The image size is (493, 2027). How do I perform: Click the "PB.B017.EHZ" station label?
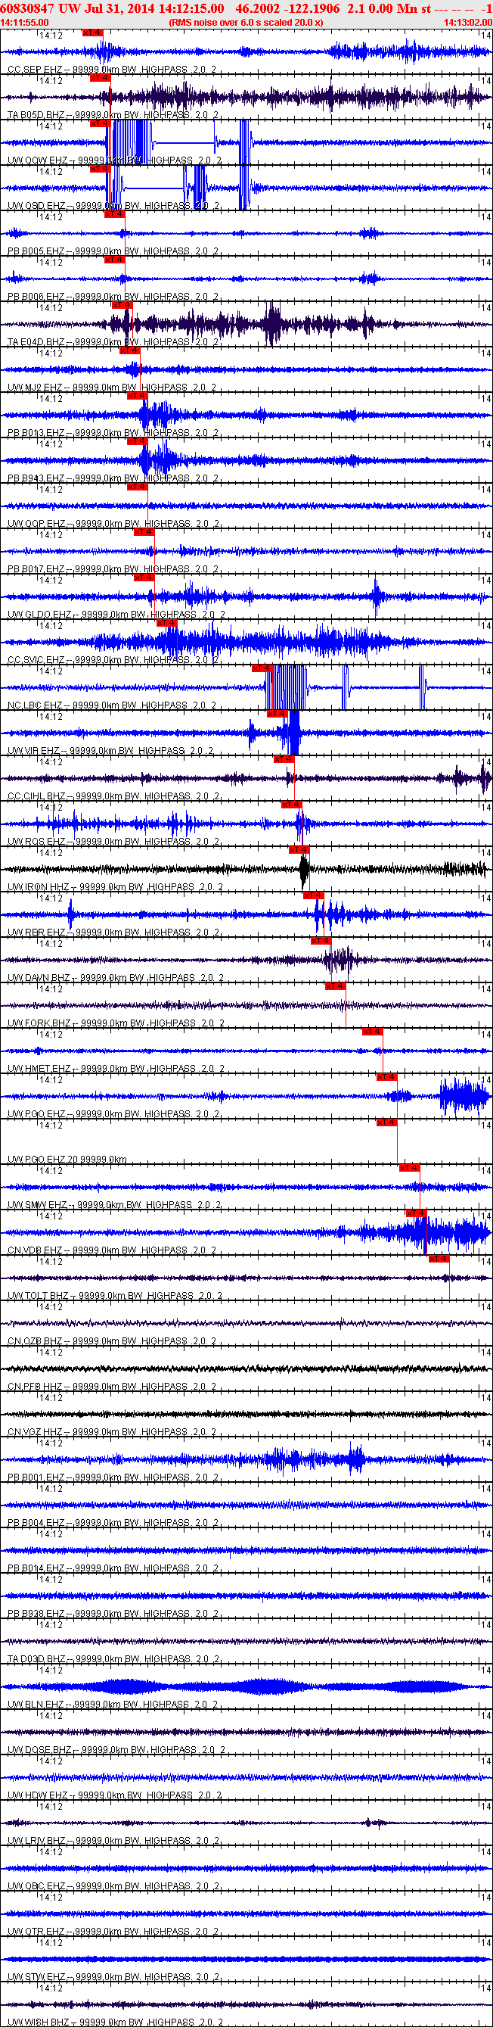tap(36, 569)
